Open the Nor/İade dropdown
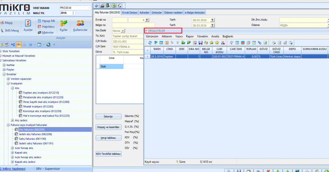Screen dimensions: 329x172 [123, 31]
